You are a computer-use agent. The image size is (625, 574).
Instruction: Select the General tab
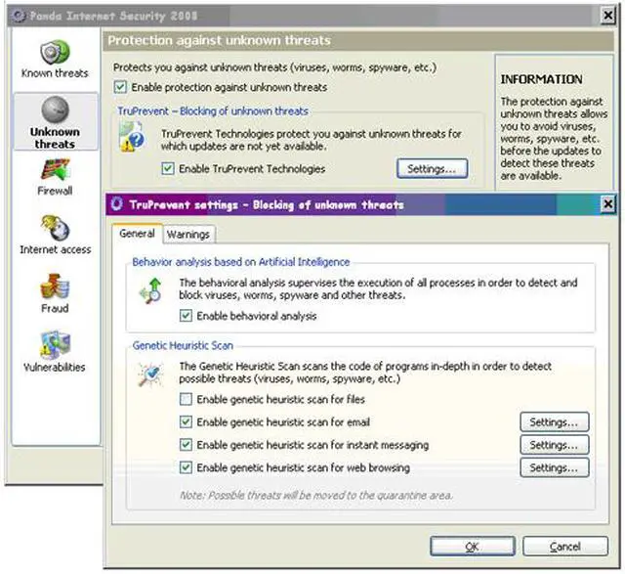(x=137, y=234)
